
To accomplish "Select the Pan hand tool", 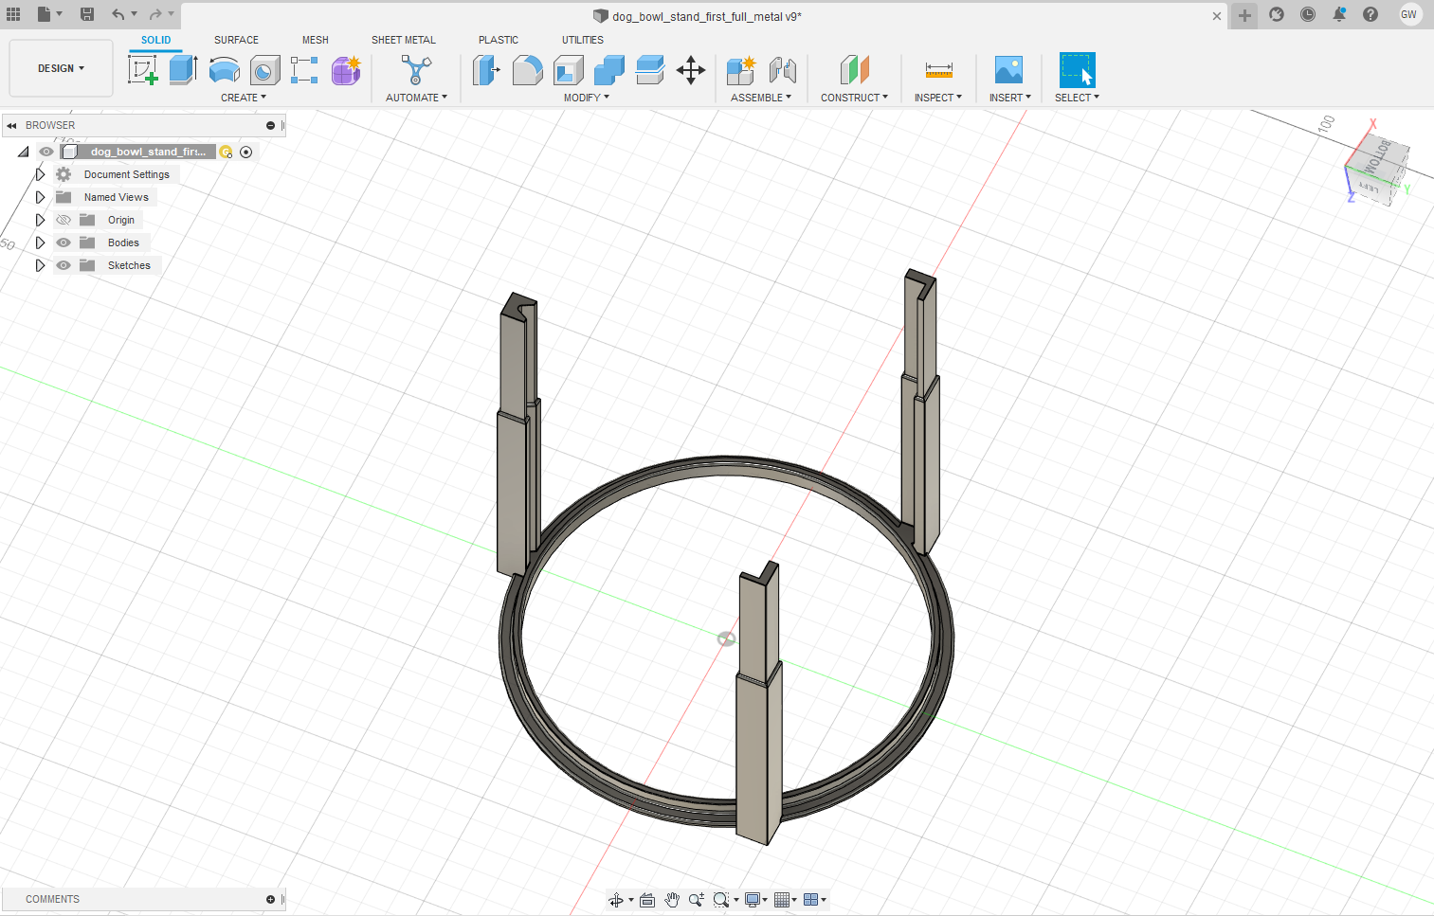I will [672, 900].
